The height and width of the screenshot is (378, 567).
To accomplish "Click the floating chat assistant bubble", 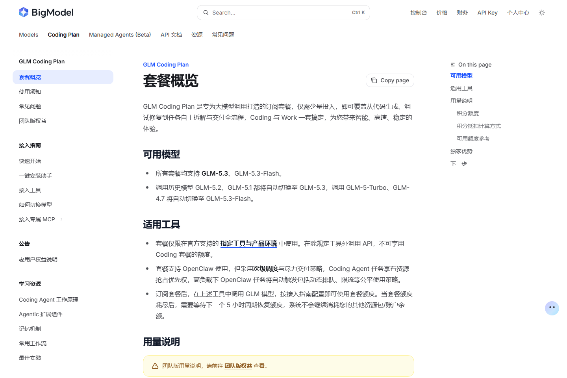I will pyautogui.click(x=552, y=308).
